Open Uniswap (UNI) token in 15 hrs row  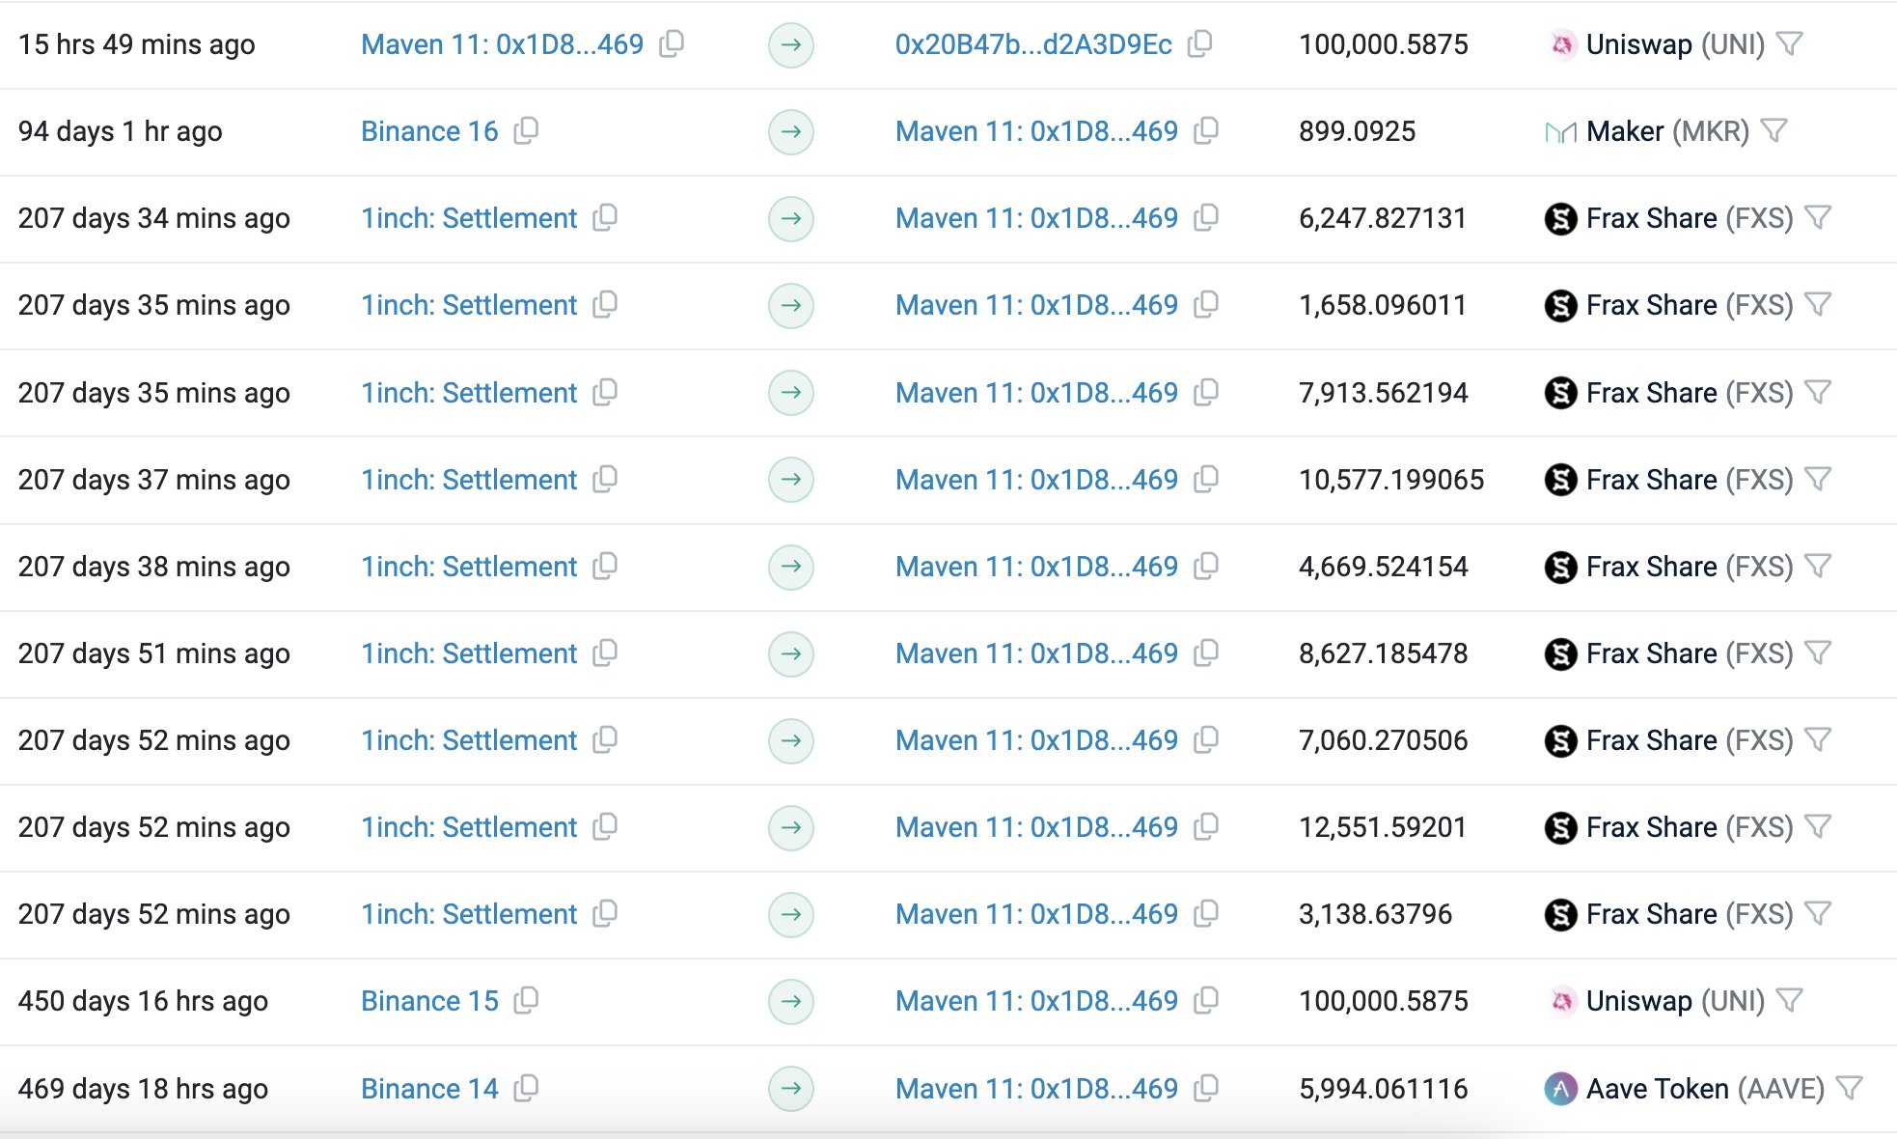click(x=1675, y=44)
